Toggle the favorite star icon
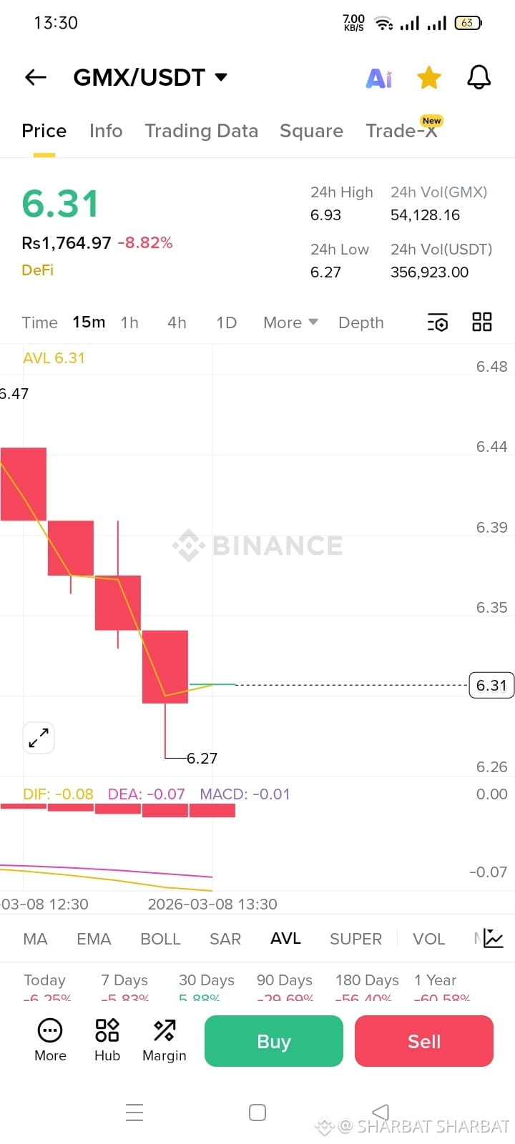515x1144 pixels. click(x=429, y=77)
